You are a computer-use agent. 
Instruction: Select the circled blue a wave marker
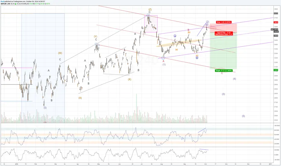pos(175,36)
